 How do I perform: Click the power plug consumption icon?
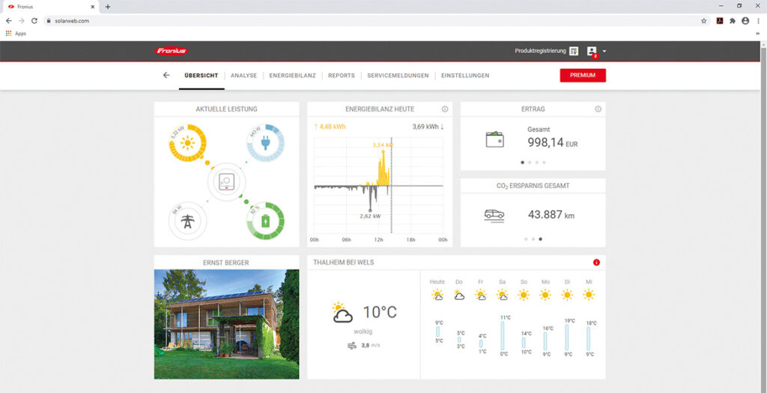(265, 143)
